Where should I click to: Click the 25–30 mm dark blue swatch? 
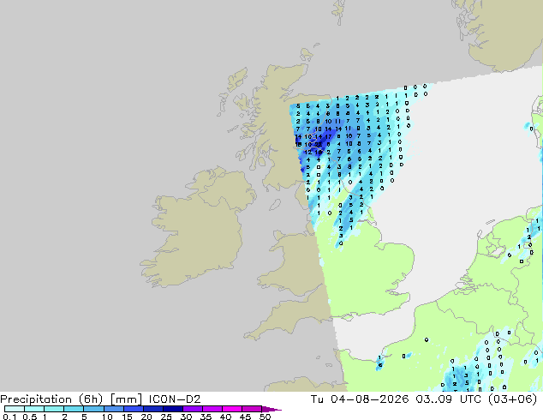pos(173,409)
